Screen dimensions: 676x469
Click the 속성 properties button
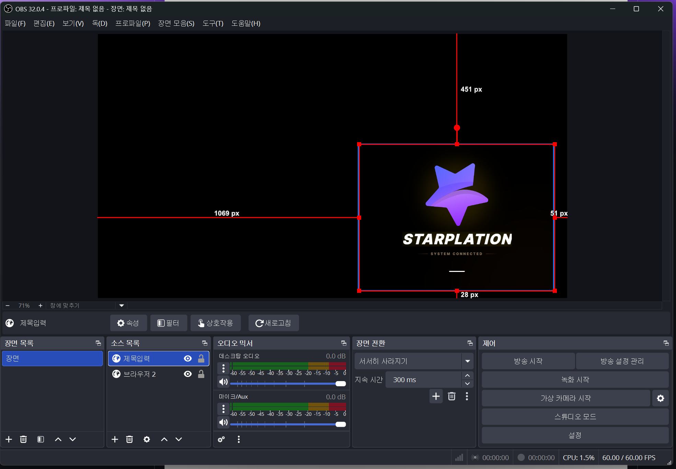click(x=128, y=323)
